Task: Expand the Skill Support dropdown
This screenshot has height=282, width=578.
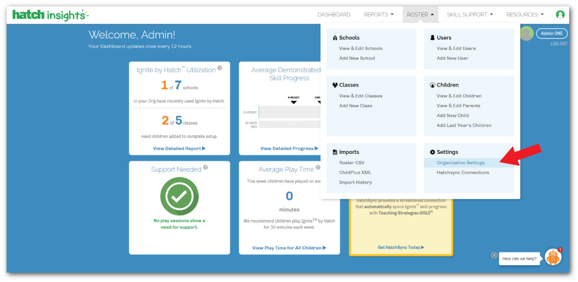Action: pyautogui.click(x=470, y=15)
